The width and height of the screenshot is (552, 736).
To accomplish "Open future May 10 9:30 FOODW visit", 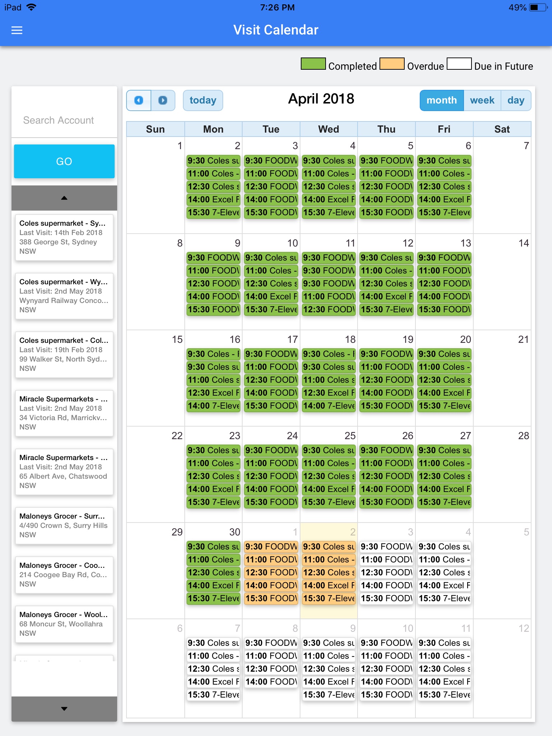I will [x=387, y=643].
